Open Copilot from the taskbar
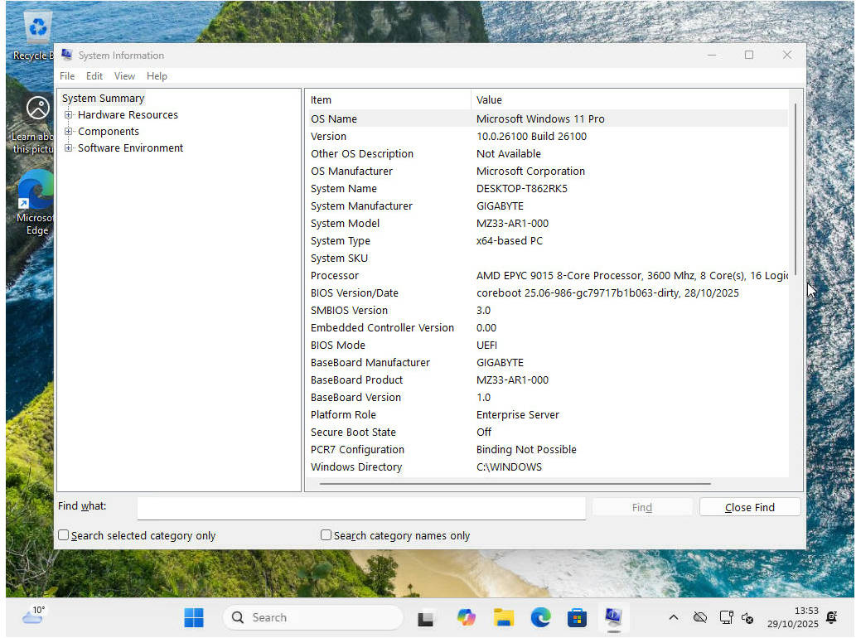Viewport: 856px width, 638px height. point(467,617)
